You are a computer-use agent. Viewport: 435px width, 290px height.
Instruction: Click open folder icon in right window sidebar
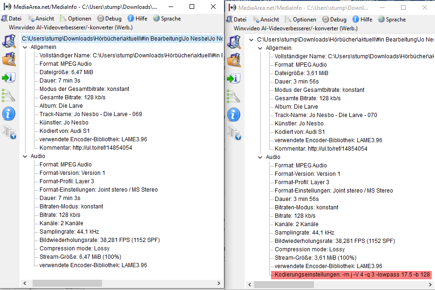coord(234,60)
